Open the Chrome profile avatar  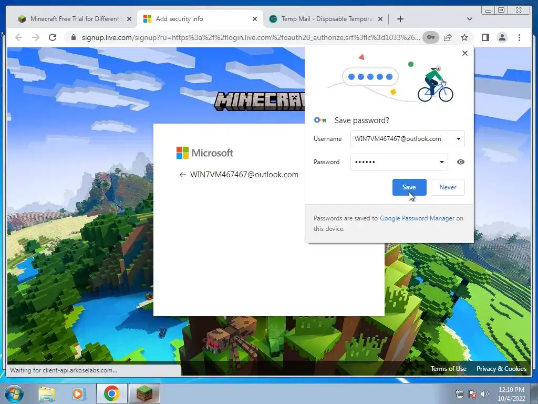(x=502, y=37)
